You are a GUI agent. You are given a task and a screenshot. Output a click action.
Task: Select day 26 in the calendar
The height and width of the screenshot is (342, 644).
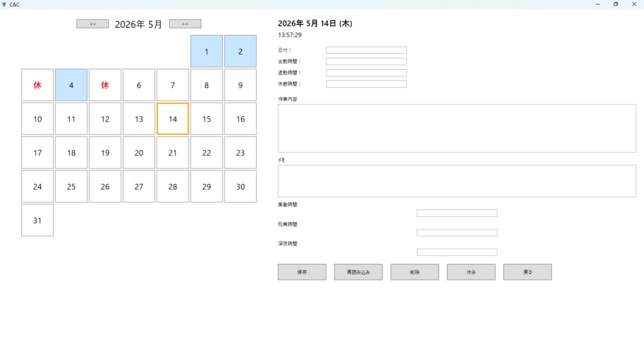(x=105, y=186)
